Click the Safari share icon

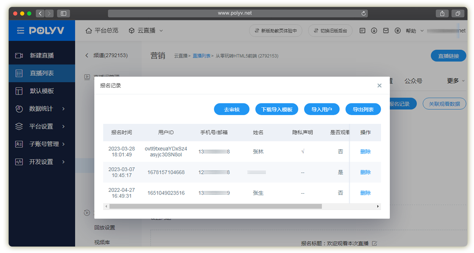tap(442, 13)
